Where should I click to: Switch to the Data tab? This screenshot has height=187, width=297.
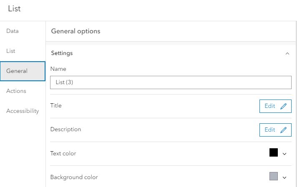pos(13,31)
